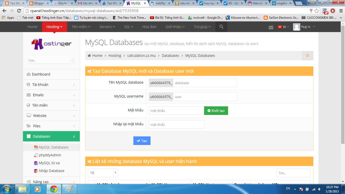Open Paint from the taskbar
This screenshot has width=345, height=194.
click(69, 189)
